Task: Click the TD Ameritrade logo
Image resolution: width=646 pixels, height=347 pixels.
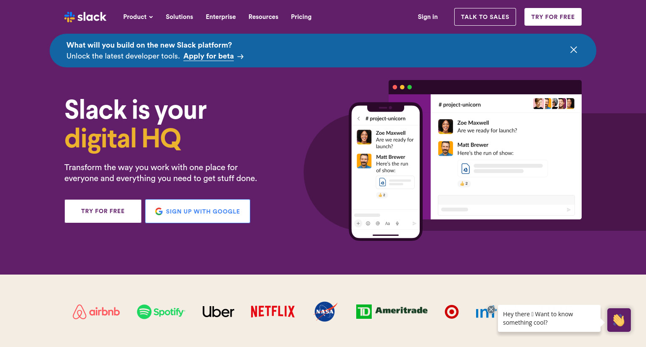Action: point(392,312)
